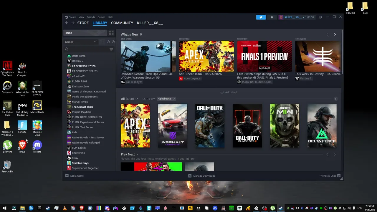The width and height of the screenshot is (377, 212).
Task: Click the Manage Downloads icon
Action: (190, 176)
